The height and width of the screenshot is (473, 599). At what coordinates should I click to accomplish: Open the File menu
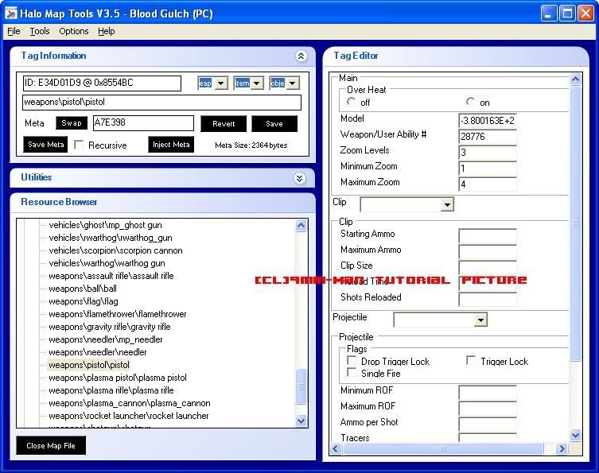[14, 31]
